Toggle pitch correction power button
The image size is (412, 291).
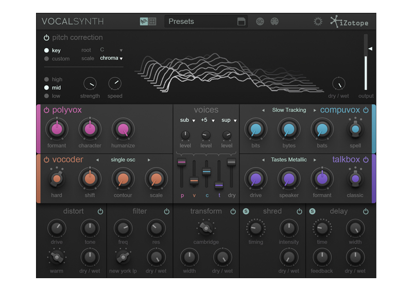(46, 38)
